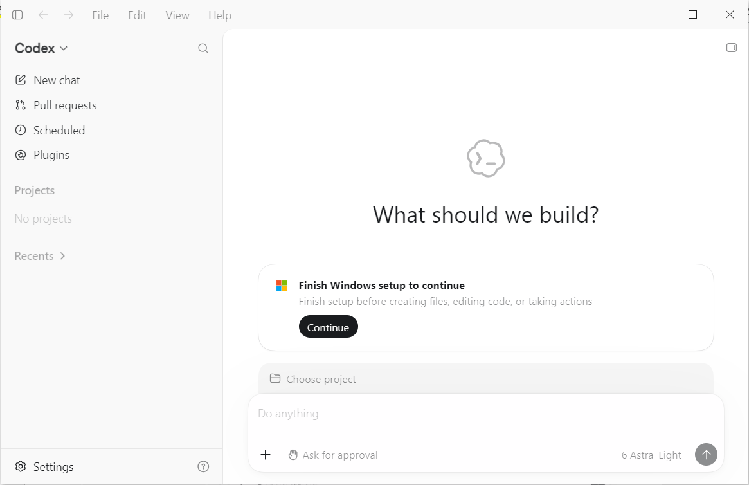The width and height of the screenshot is (749, 485).
Task: Open the File menu
Action: pyautogui.click(x=100, y=15)
